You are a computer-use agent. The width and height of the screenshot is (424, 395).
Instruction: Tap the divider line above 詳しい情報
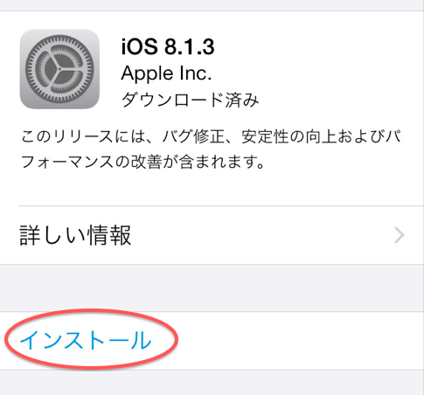221,205
